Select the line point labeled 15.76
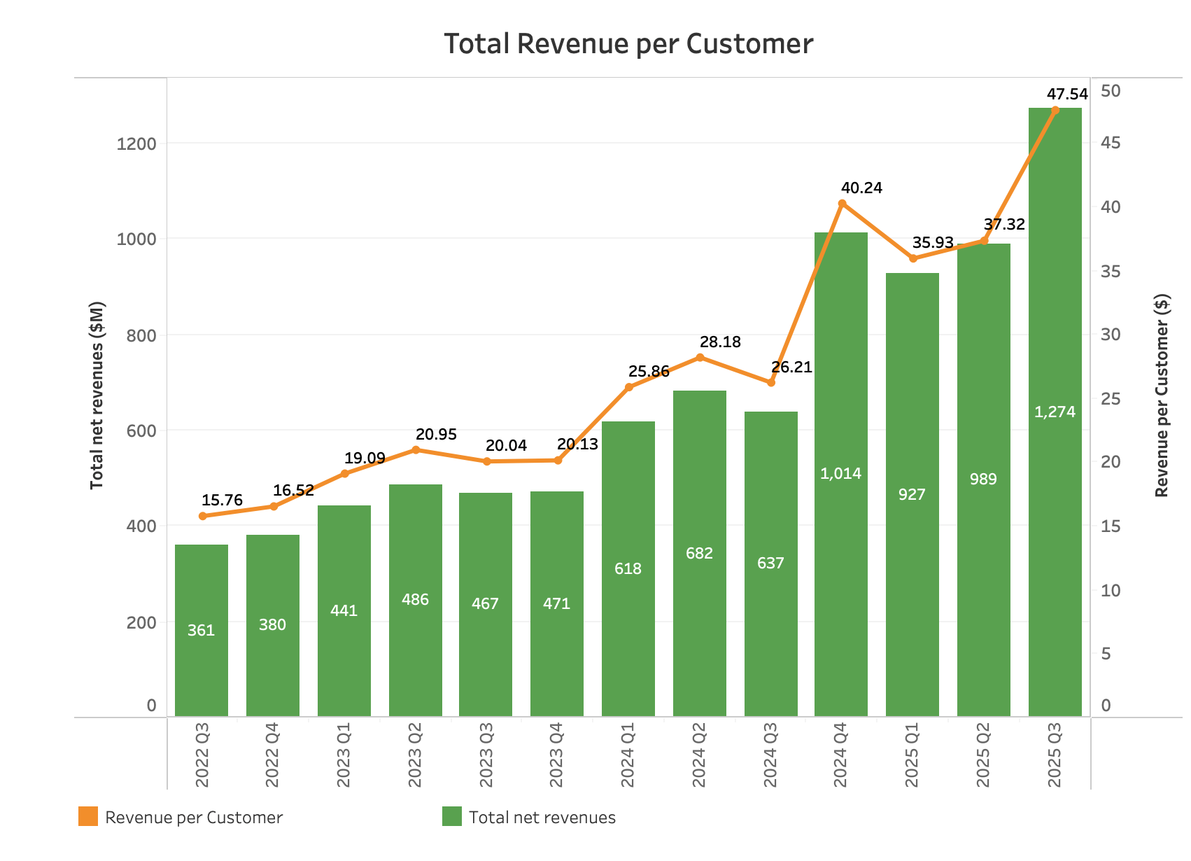The image size is (1191, 861). click(202, 516)
